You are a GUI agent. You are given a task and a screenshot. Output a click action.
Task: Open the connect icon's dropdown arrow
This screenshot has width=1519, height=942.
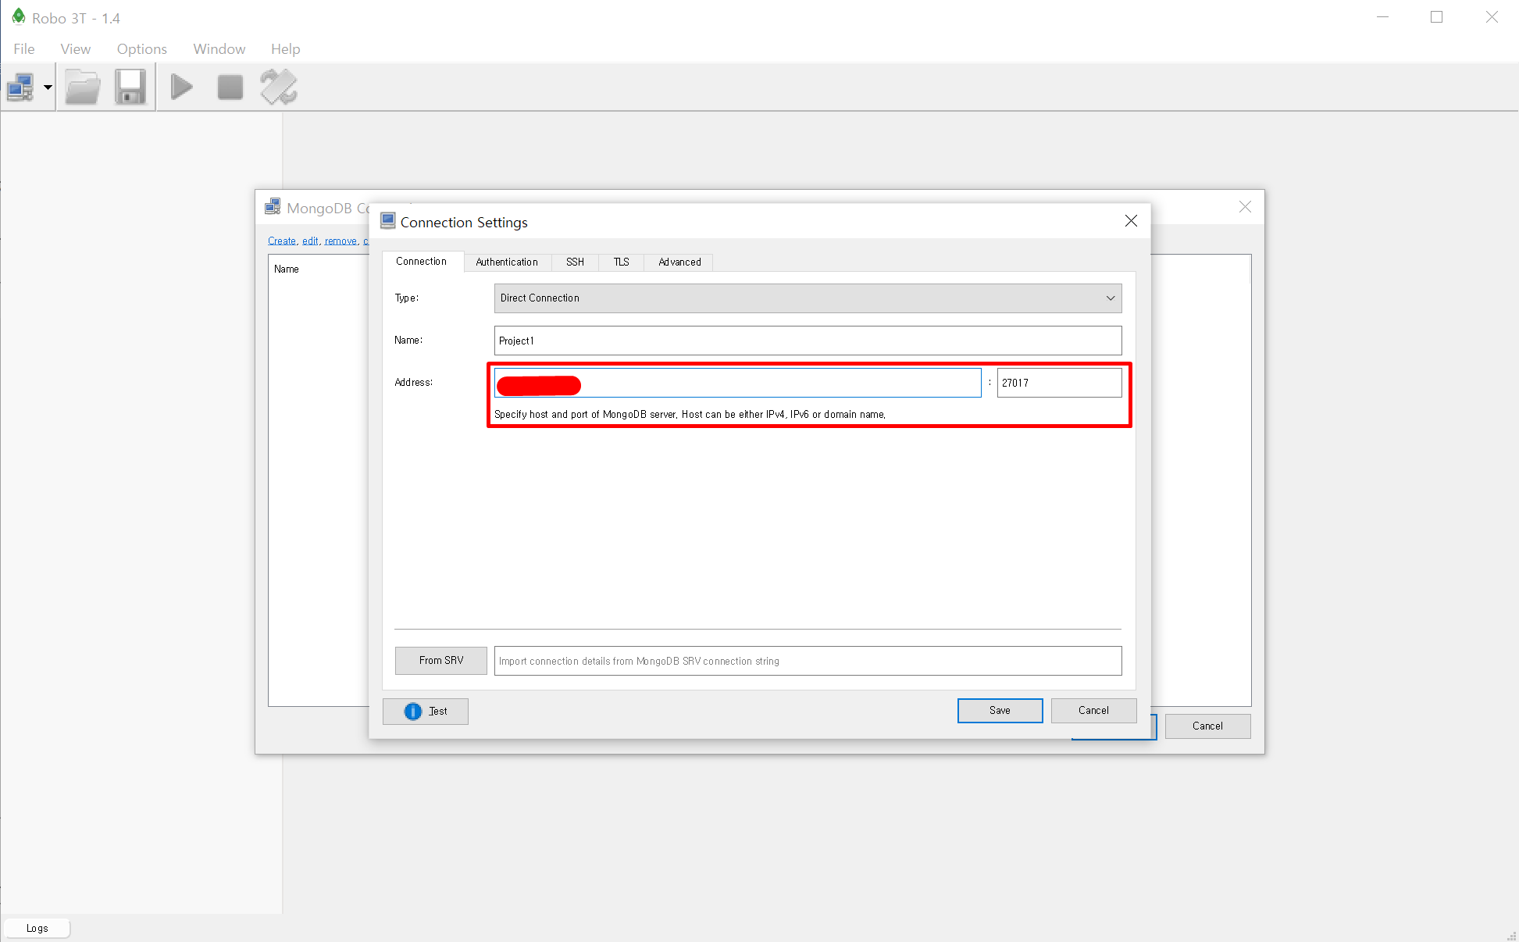click(48, 87)
